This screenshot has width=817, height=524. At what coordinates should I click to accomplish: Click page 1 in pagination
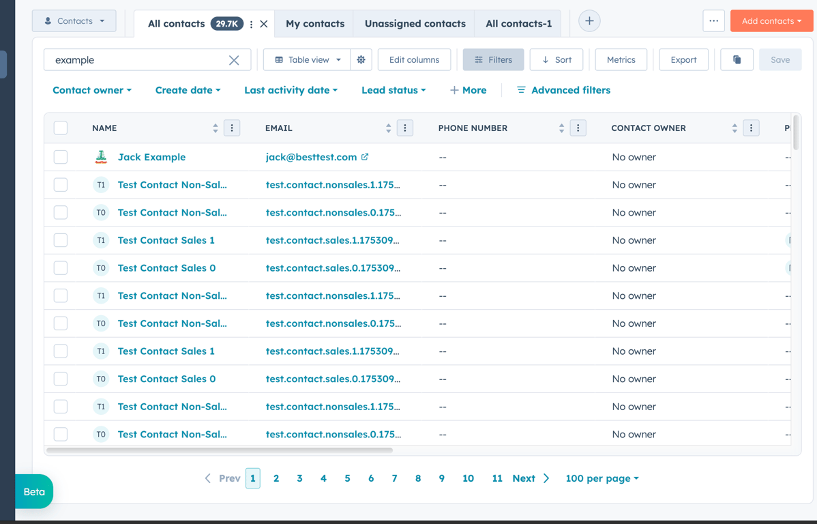[x=253, y=478]
